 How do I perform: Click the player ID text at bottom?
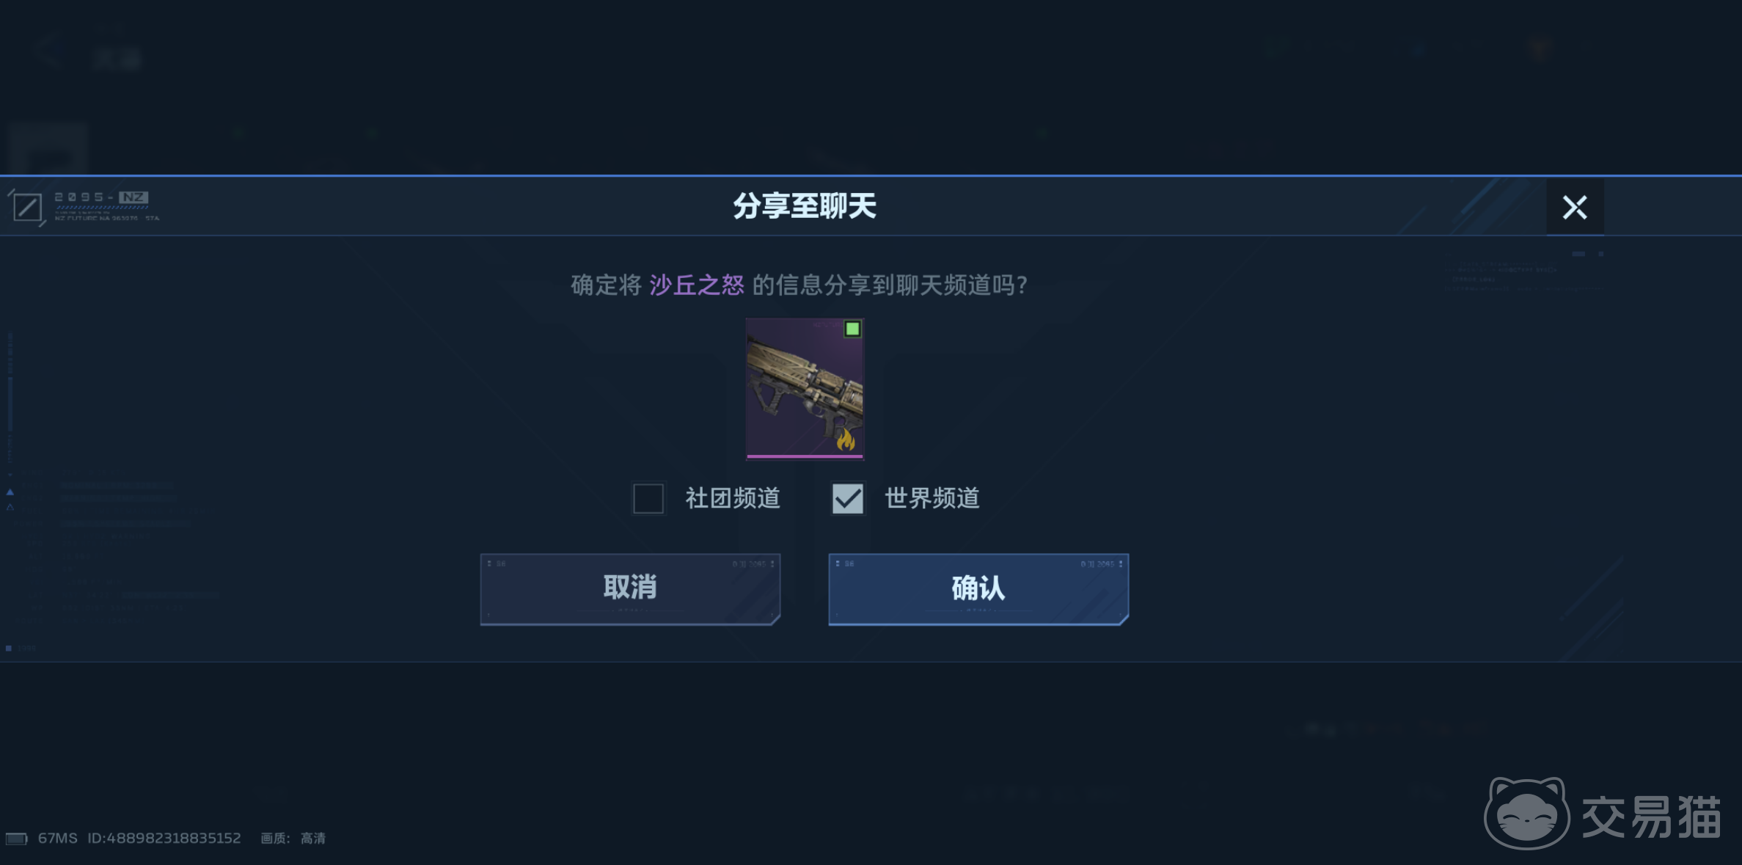coord(164,839)
